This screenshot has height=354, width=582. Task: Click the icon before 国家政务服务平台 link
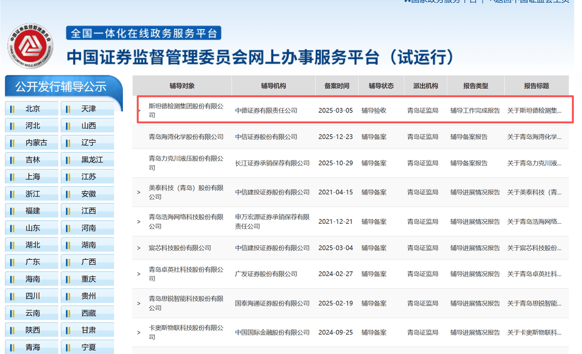coord(406,1)
